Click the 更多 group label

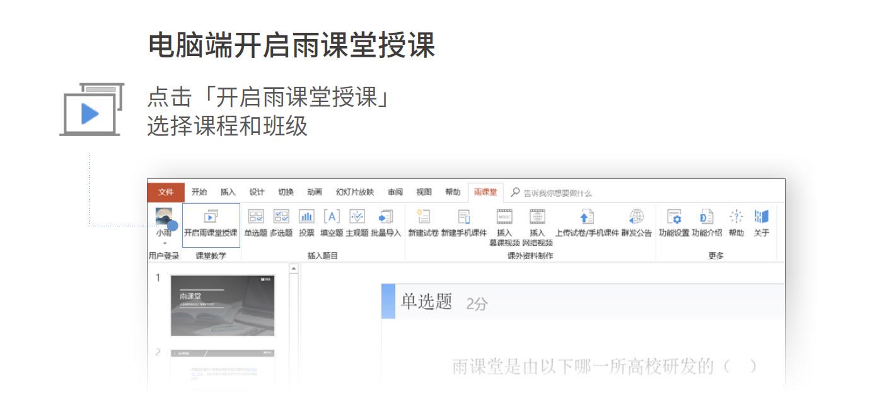pos(716,255)
